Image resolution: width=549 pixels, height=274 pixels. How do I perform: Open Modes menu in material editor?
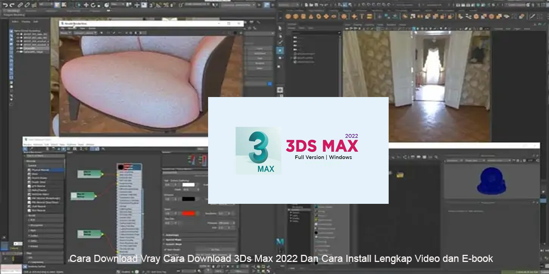[x=27, y=144]
